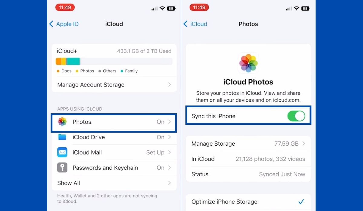Tap the Photos app icon in the list

pos(62,122)
